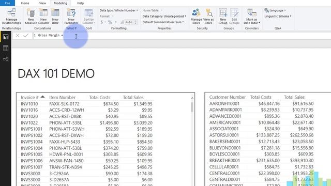Open Manage Relationships
The image size is (331, 186).
pyautogui.click(x=11, y=17)
